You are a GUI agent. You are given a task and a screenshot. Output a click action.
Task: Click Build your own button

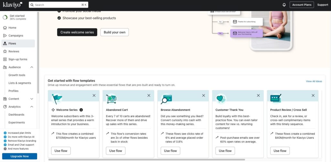114,32
